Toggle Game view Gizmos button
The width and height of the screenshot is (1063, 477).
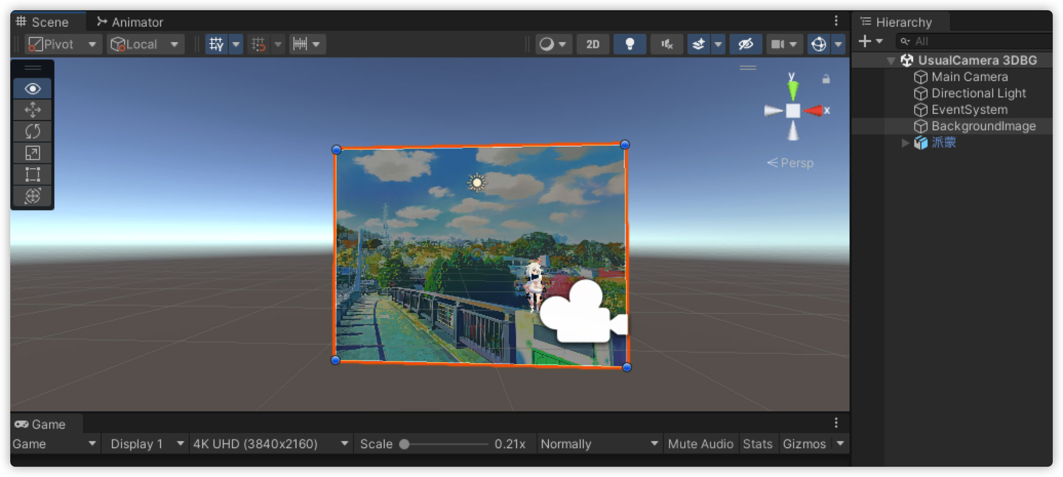[x=804, y=444]
